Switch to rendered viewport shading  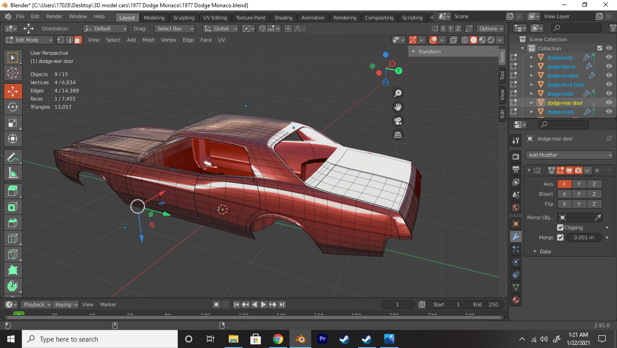[x=491, y=40]
